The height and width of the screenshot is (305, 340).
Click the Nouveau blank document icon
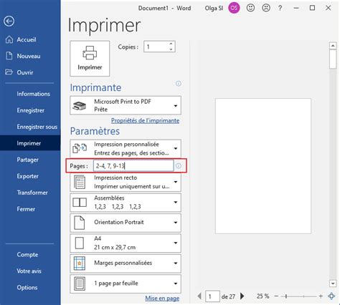[x=9, y=56]
